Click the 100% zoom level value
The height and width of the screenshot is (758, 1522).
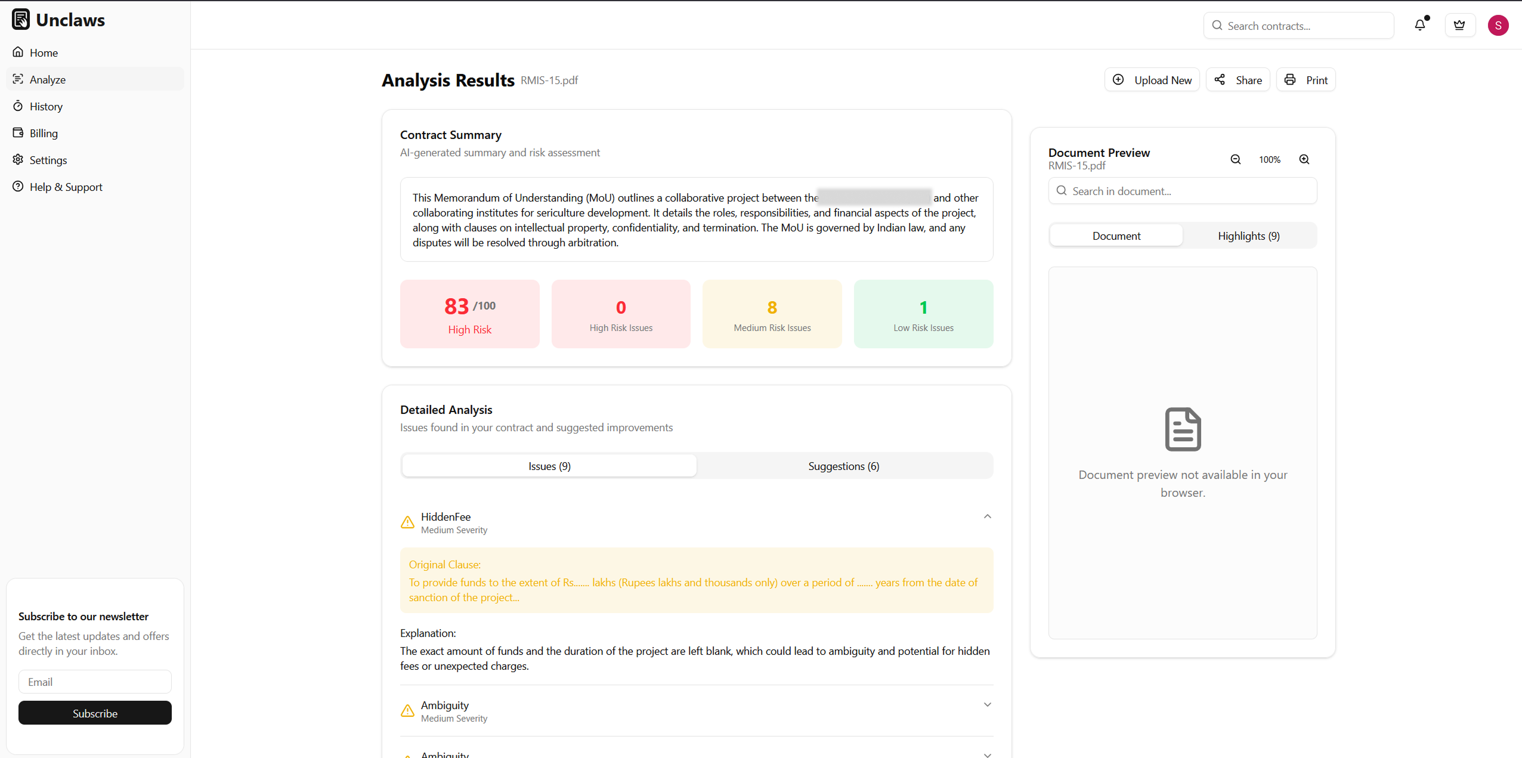tap(1270, 159)
